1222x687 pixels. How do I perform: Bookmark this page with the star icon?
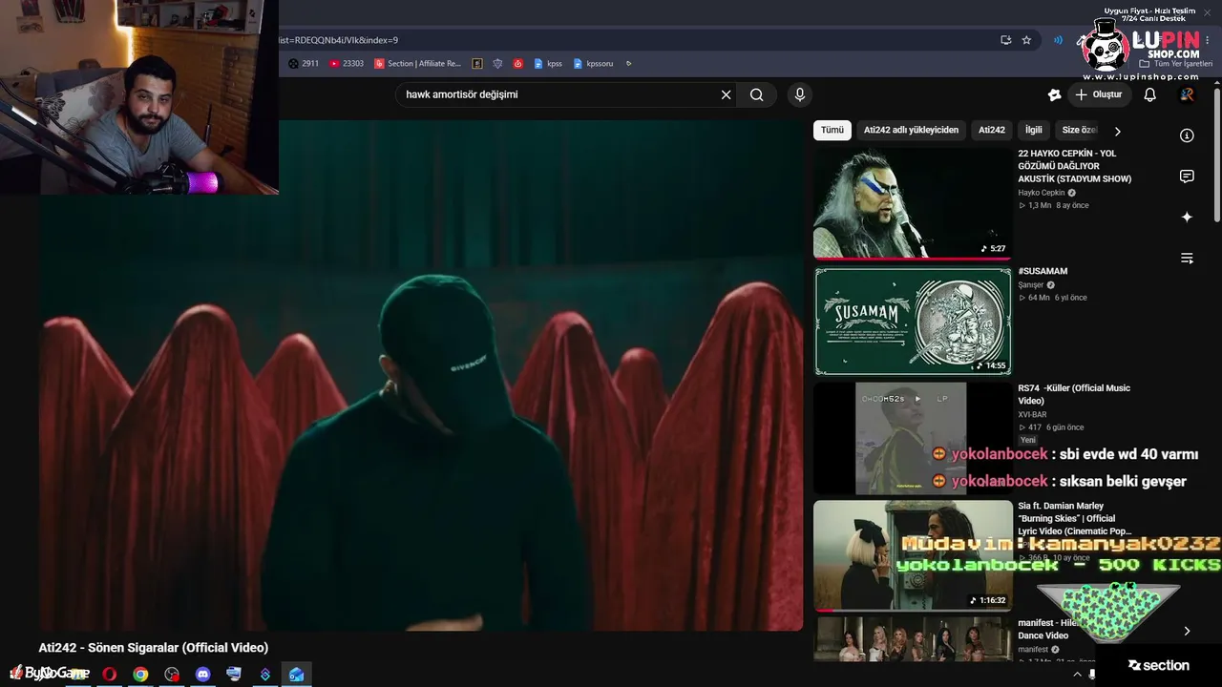[x=1026, y=40]
